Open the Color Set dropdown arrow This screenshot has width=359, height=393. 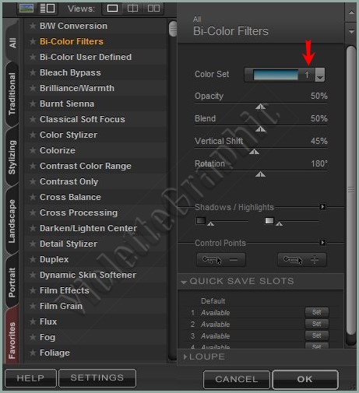(x=320, y=75)
